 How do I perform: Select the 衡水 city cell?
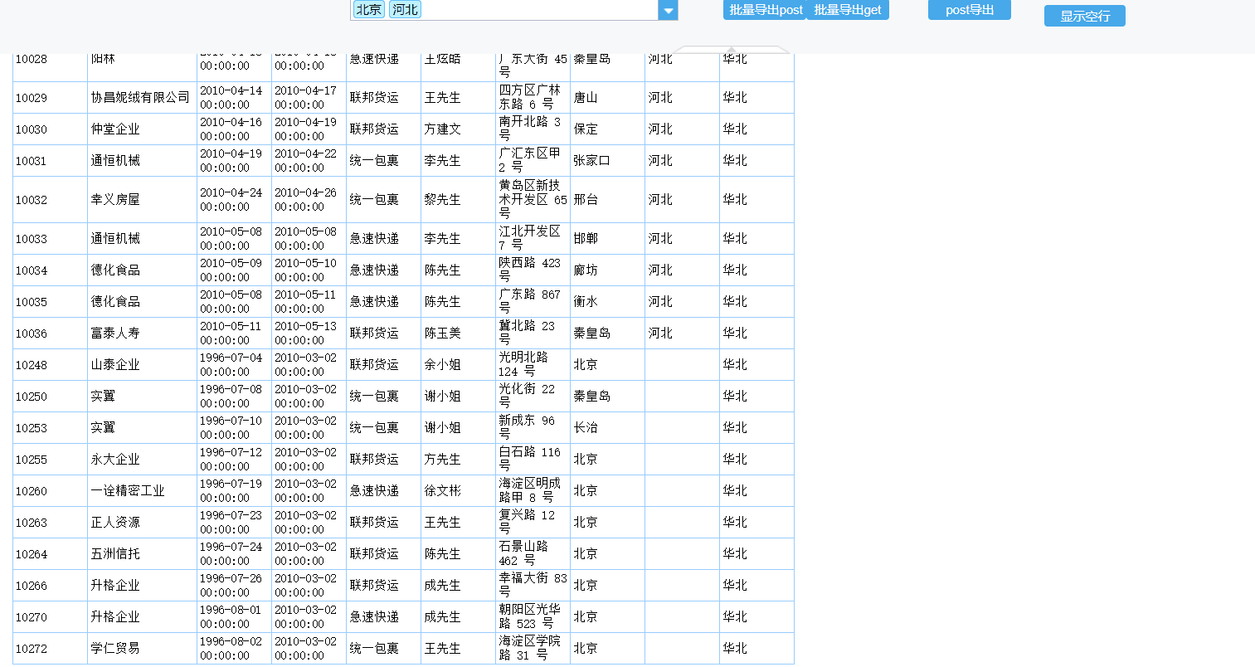click(x=607, y=302)
